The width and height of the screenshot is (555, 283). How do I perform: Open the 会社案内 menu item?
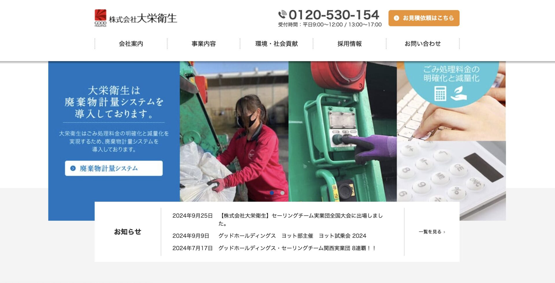point(131,44)
